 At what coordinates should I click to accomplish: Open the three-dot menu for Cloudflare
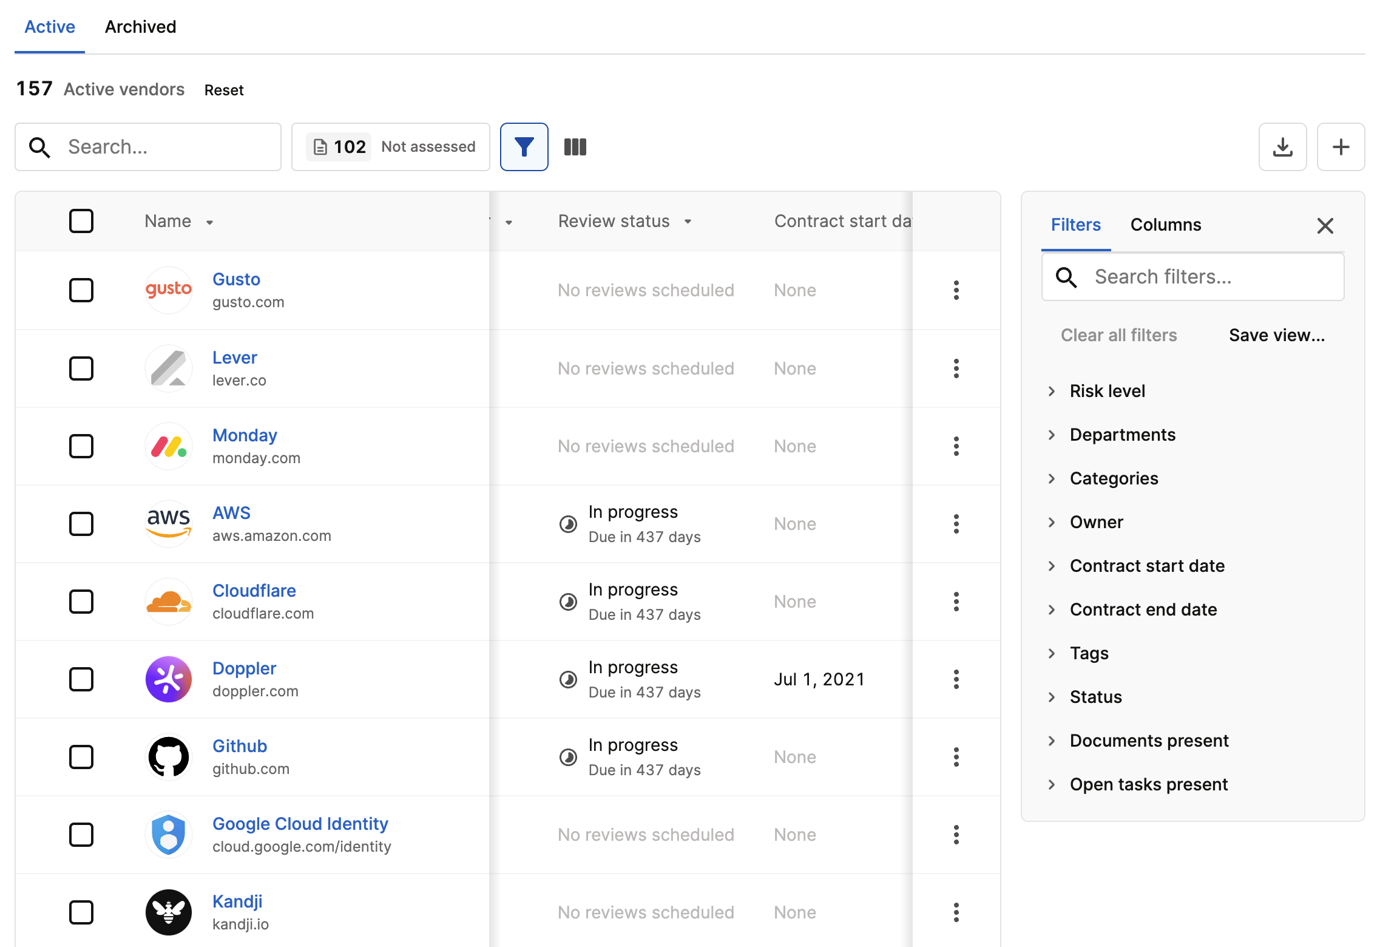point(956,602)
